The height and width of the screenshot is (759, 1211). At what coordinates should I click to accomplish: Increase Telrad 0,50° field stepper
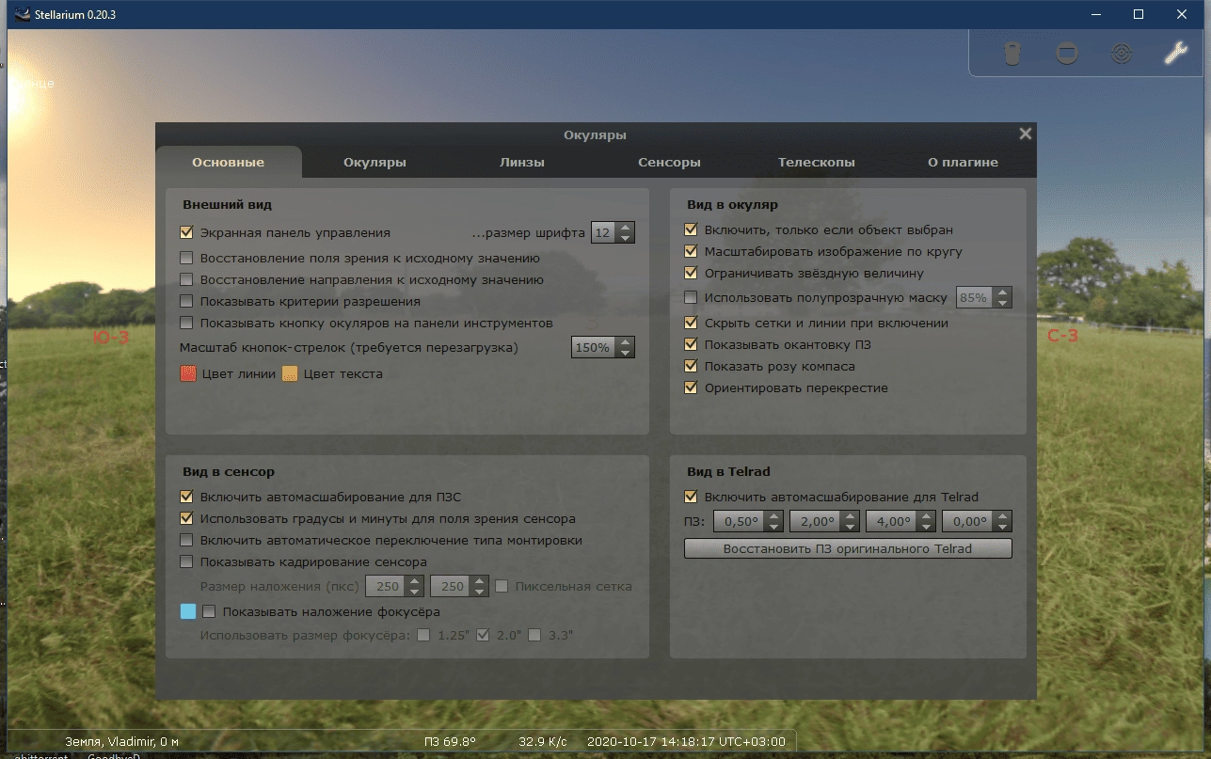pos(774,516)
